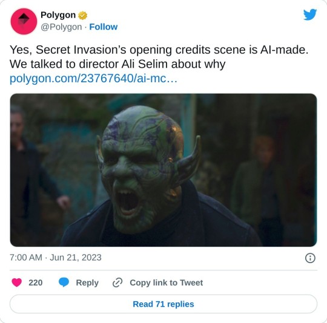
Task: Follow the Polygon account
Action: 104,27
